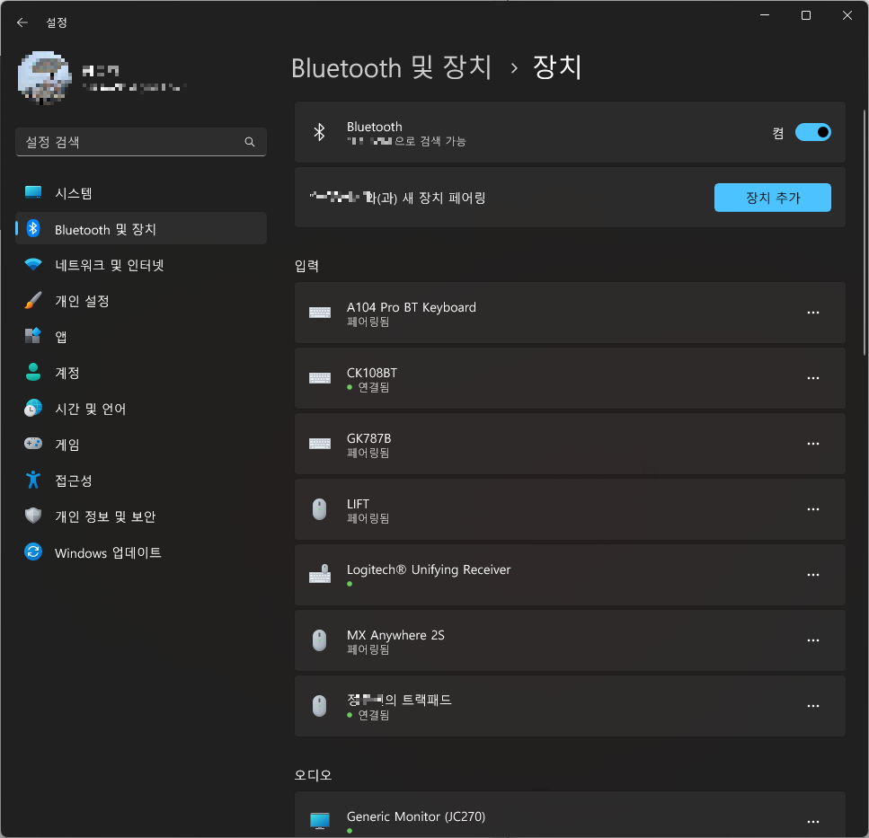Click the 접근성 accessibility figure icon

[x=33, y=480]
